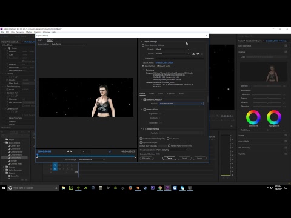Viewport: 291px width, 218px height.
Task: Collapse the Image Overlay section
Action: (x=141, y=129)
